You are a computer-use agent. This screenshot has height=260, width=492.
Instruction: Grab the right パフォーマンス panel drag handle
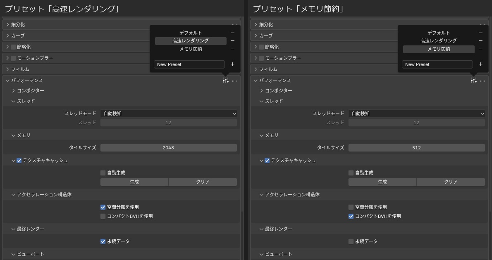click(482, 81)
